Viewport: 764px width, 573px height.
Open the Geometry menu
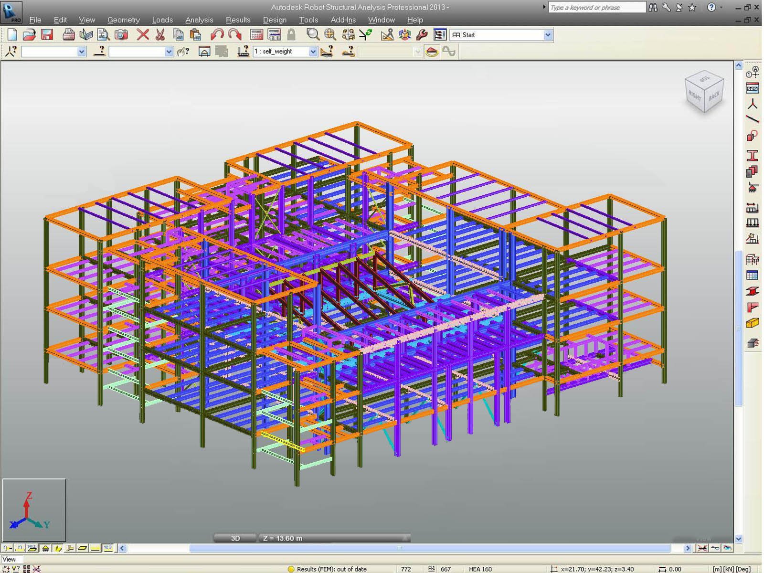(x=123, y=20)
